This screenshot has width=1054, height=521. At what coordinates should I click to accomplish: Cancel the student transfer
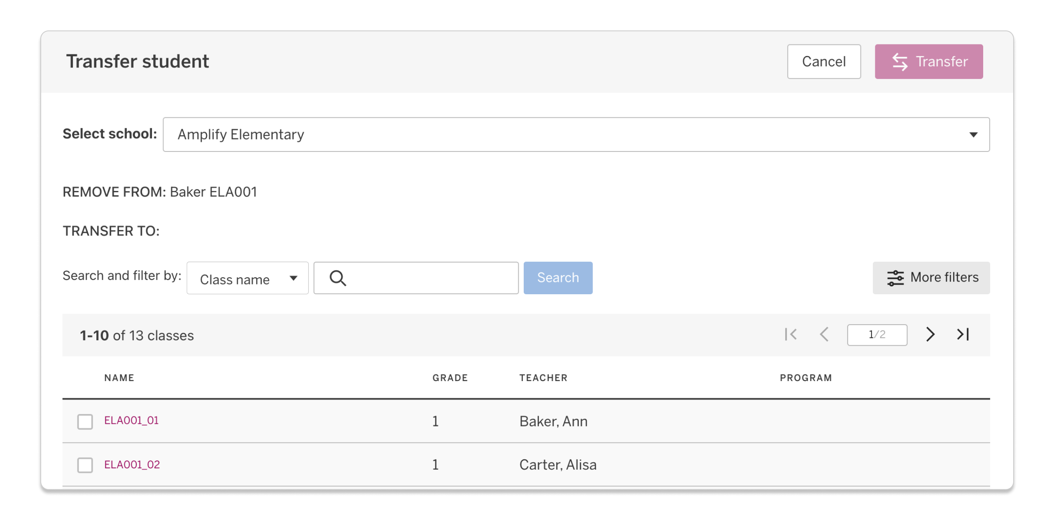823,61
